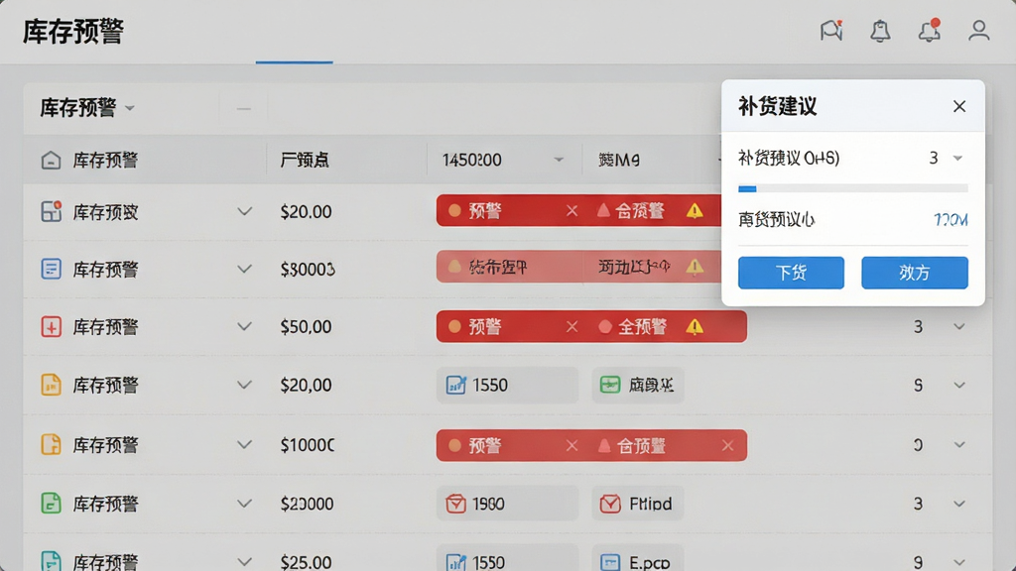Expand the row priced $50,00
1016x571 pixels.
[244, 326]
